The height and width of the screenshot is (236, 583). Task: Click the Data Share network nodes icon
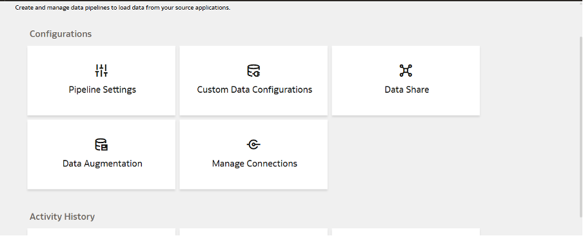point(406,70)
